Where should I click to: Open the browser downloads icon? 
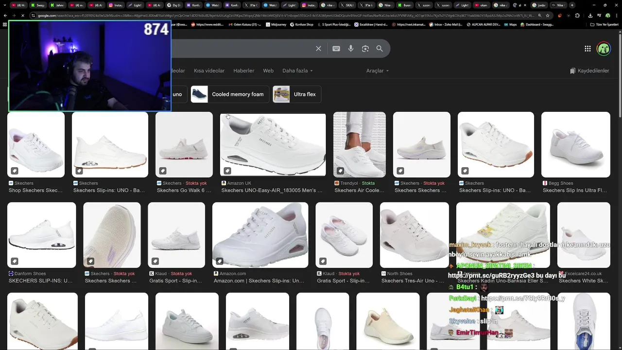tap(590, 16)
